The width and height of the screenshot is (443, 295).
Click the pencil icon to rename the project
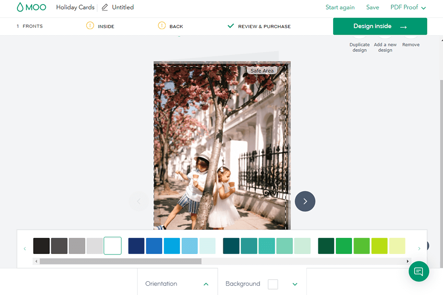[x=105, y=7]
